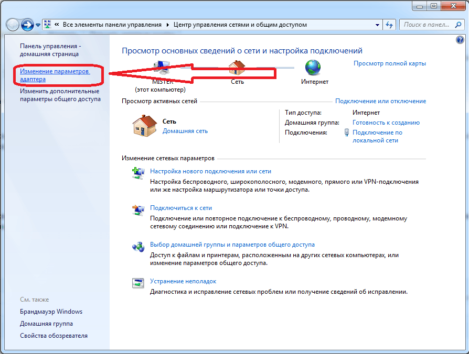Open 'Изменить дополнительные параметры общего доступа'
This screenshot has height=354, width=469.
pyautogui.click(x=60, y=95)
